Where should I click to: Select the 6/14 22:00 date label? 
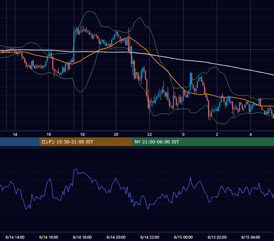click(x=149, y=237)
